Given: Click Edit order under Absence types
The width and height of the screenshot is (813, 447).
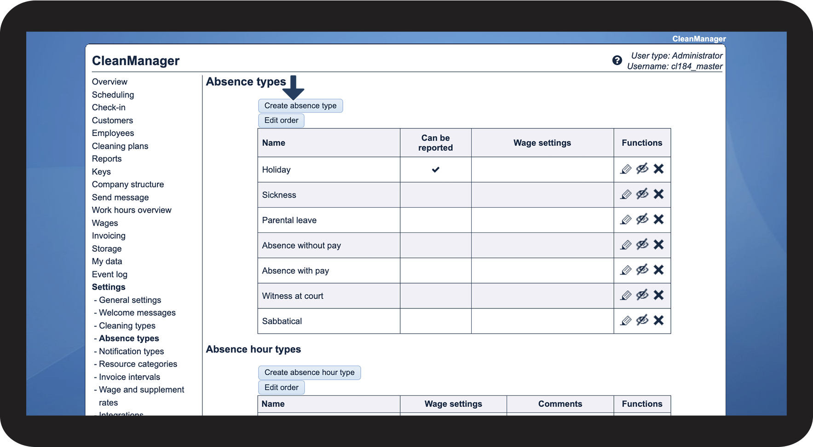Looking at the screenshot, I should coord(281,121).
